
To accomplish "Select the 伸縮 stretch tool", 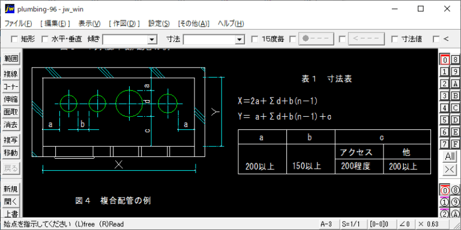I will pos(11,99).
